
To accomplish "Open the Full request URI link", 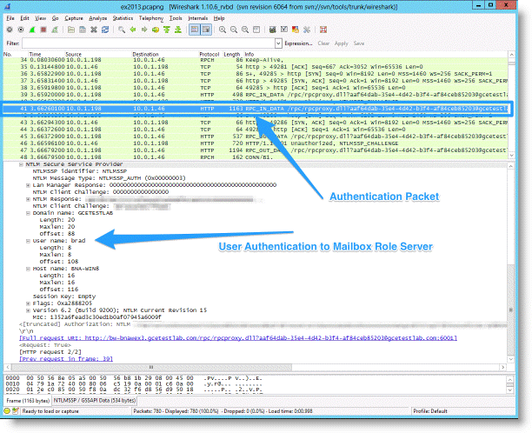I will tap(238, 338).
